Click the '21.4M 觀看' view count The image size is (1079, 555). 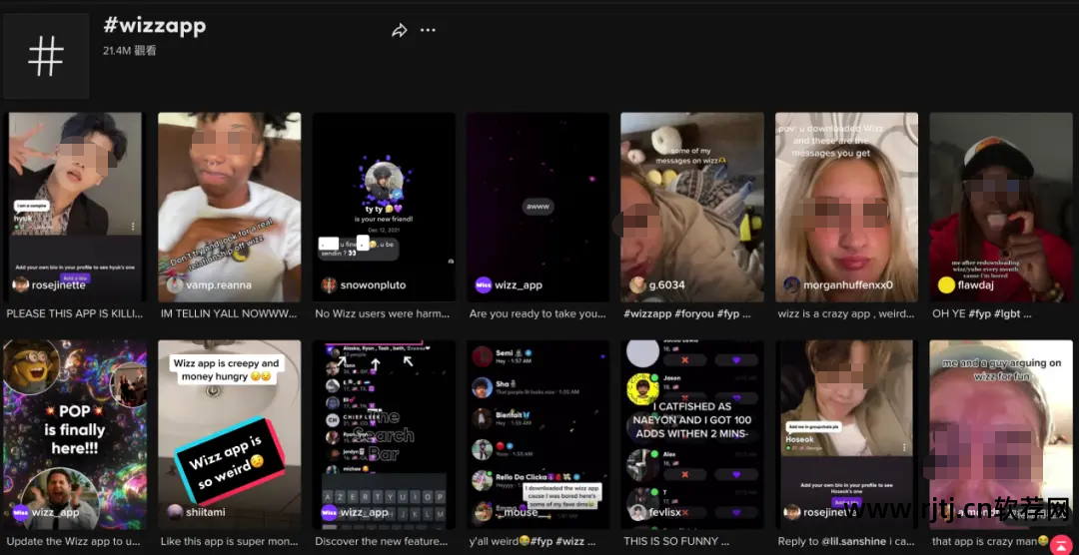(x=129, y=51)
